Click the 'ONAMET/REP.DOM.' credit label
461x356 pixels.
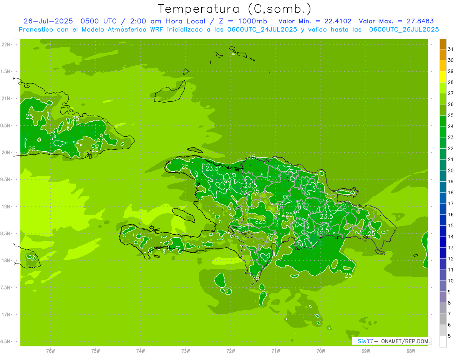405,341
